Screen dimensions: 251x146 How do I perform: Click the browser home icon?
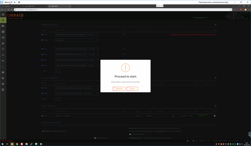tap(12, 10)
